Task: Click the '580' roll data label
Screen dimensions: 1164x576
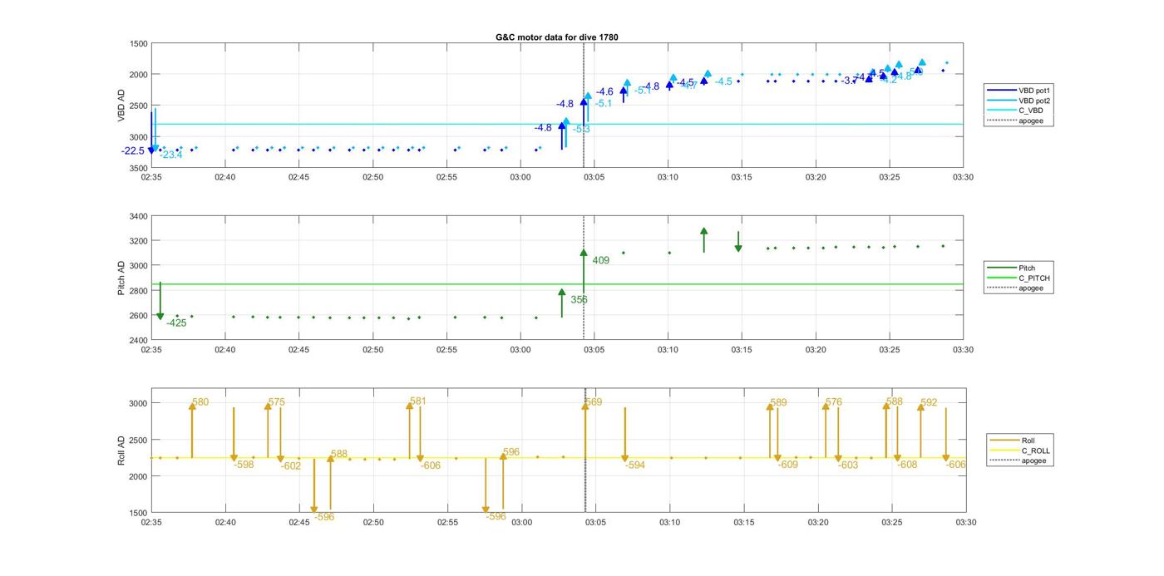Action: (200, 402)
